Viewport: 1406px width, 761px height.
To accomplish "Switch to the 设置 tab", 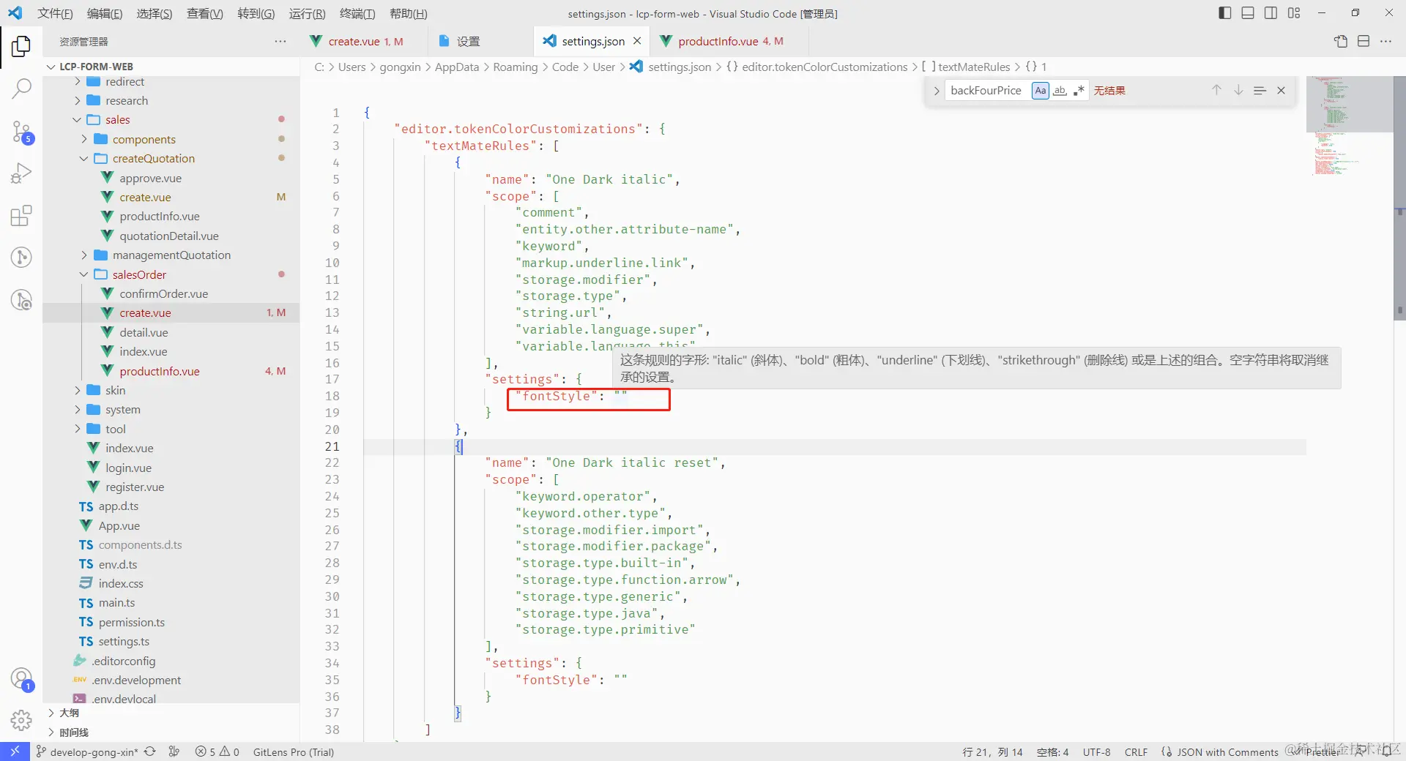I will pos(468,41).
